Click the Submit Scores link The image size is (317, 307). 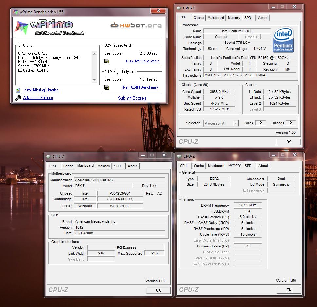pos(132,98)
